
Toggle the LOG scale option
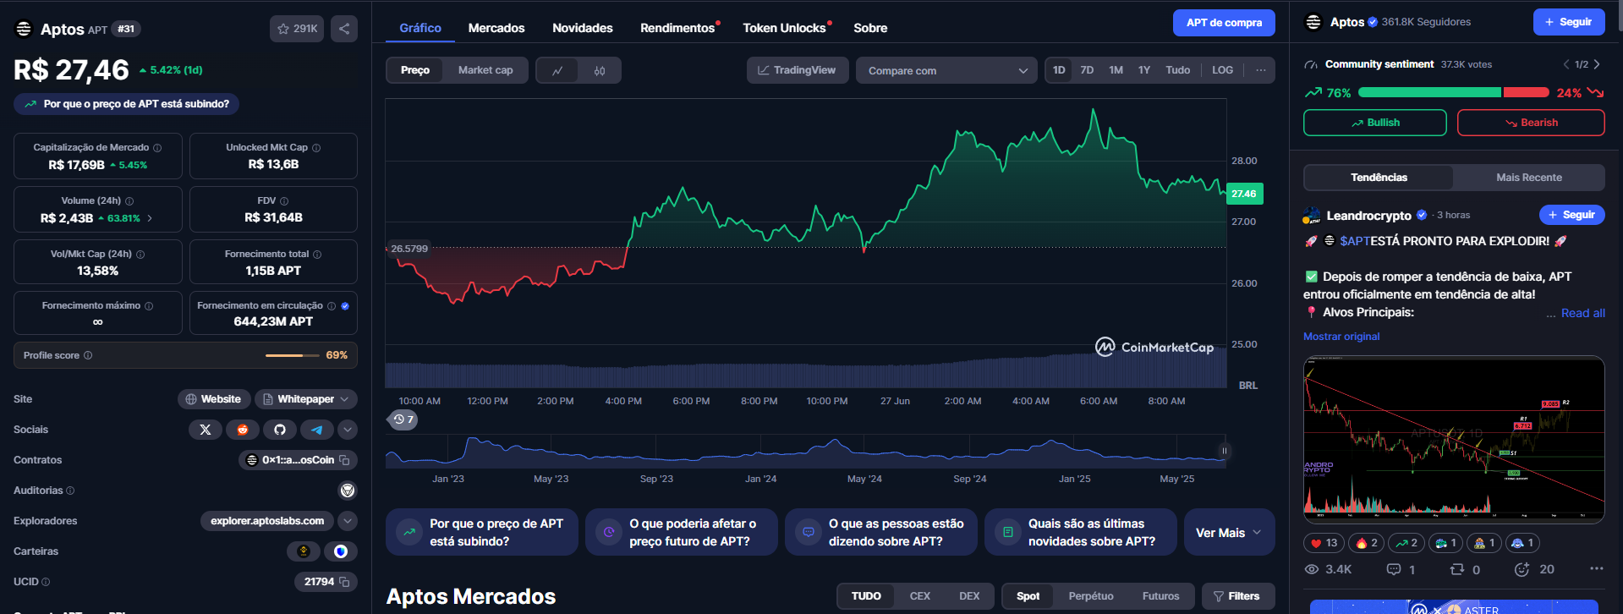(1222, 70)
